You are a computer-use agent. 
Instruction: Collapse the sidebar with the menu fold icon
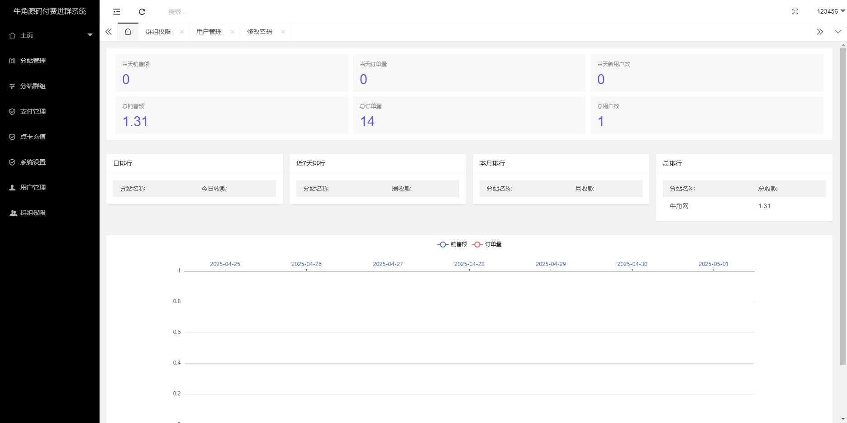tap(117, 12)
